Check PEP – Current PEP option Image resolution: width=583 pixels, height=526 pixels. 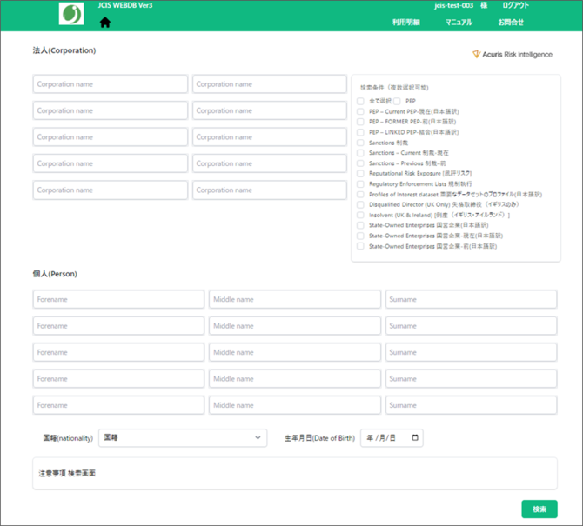pyautogui.click(x=361, y=112)
